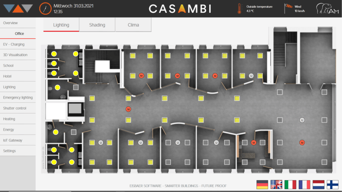Open the School sidebar entry
342x192 pixels.
pos(18,66)
